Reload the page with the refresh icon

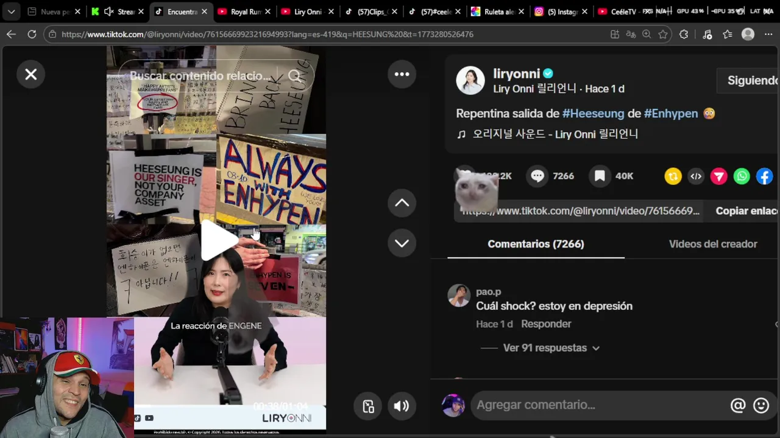click(x=32, y=34)
